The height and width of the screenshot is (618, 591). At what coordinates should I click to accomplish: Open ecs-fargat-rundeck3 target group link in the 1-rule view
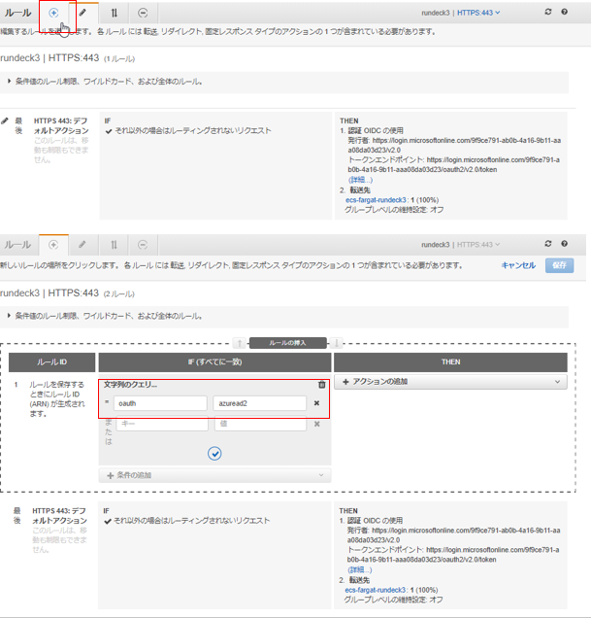coord(376,200)
